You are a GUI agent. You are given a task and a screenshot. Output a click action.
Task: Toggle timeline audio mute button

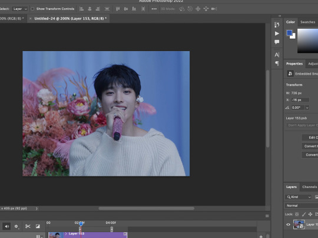pos(6,226)
